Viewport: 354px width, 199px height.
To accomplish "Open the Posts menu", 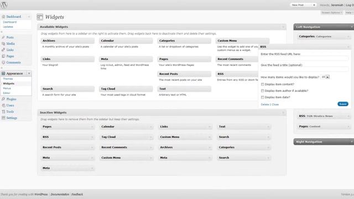I will tap(10, 37).
